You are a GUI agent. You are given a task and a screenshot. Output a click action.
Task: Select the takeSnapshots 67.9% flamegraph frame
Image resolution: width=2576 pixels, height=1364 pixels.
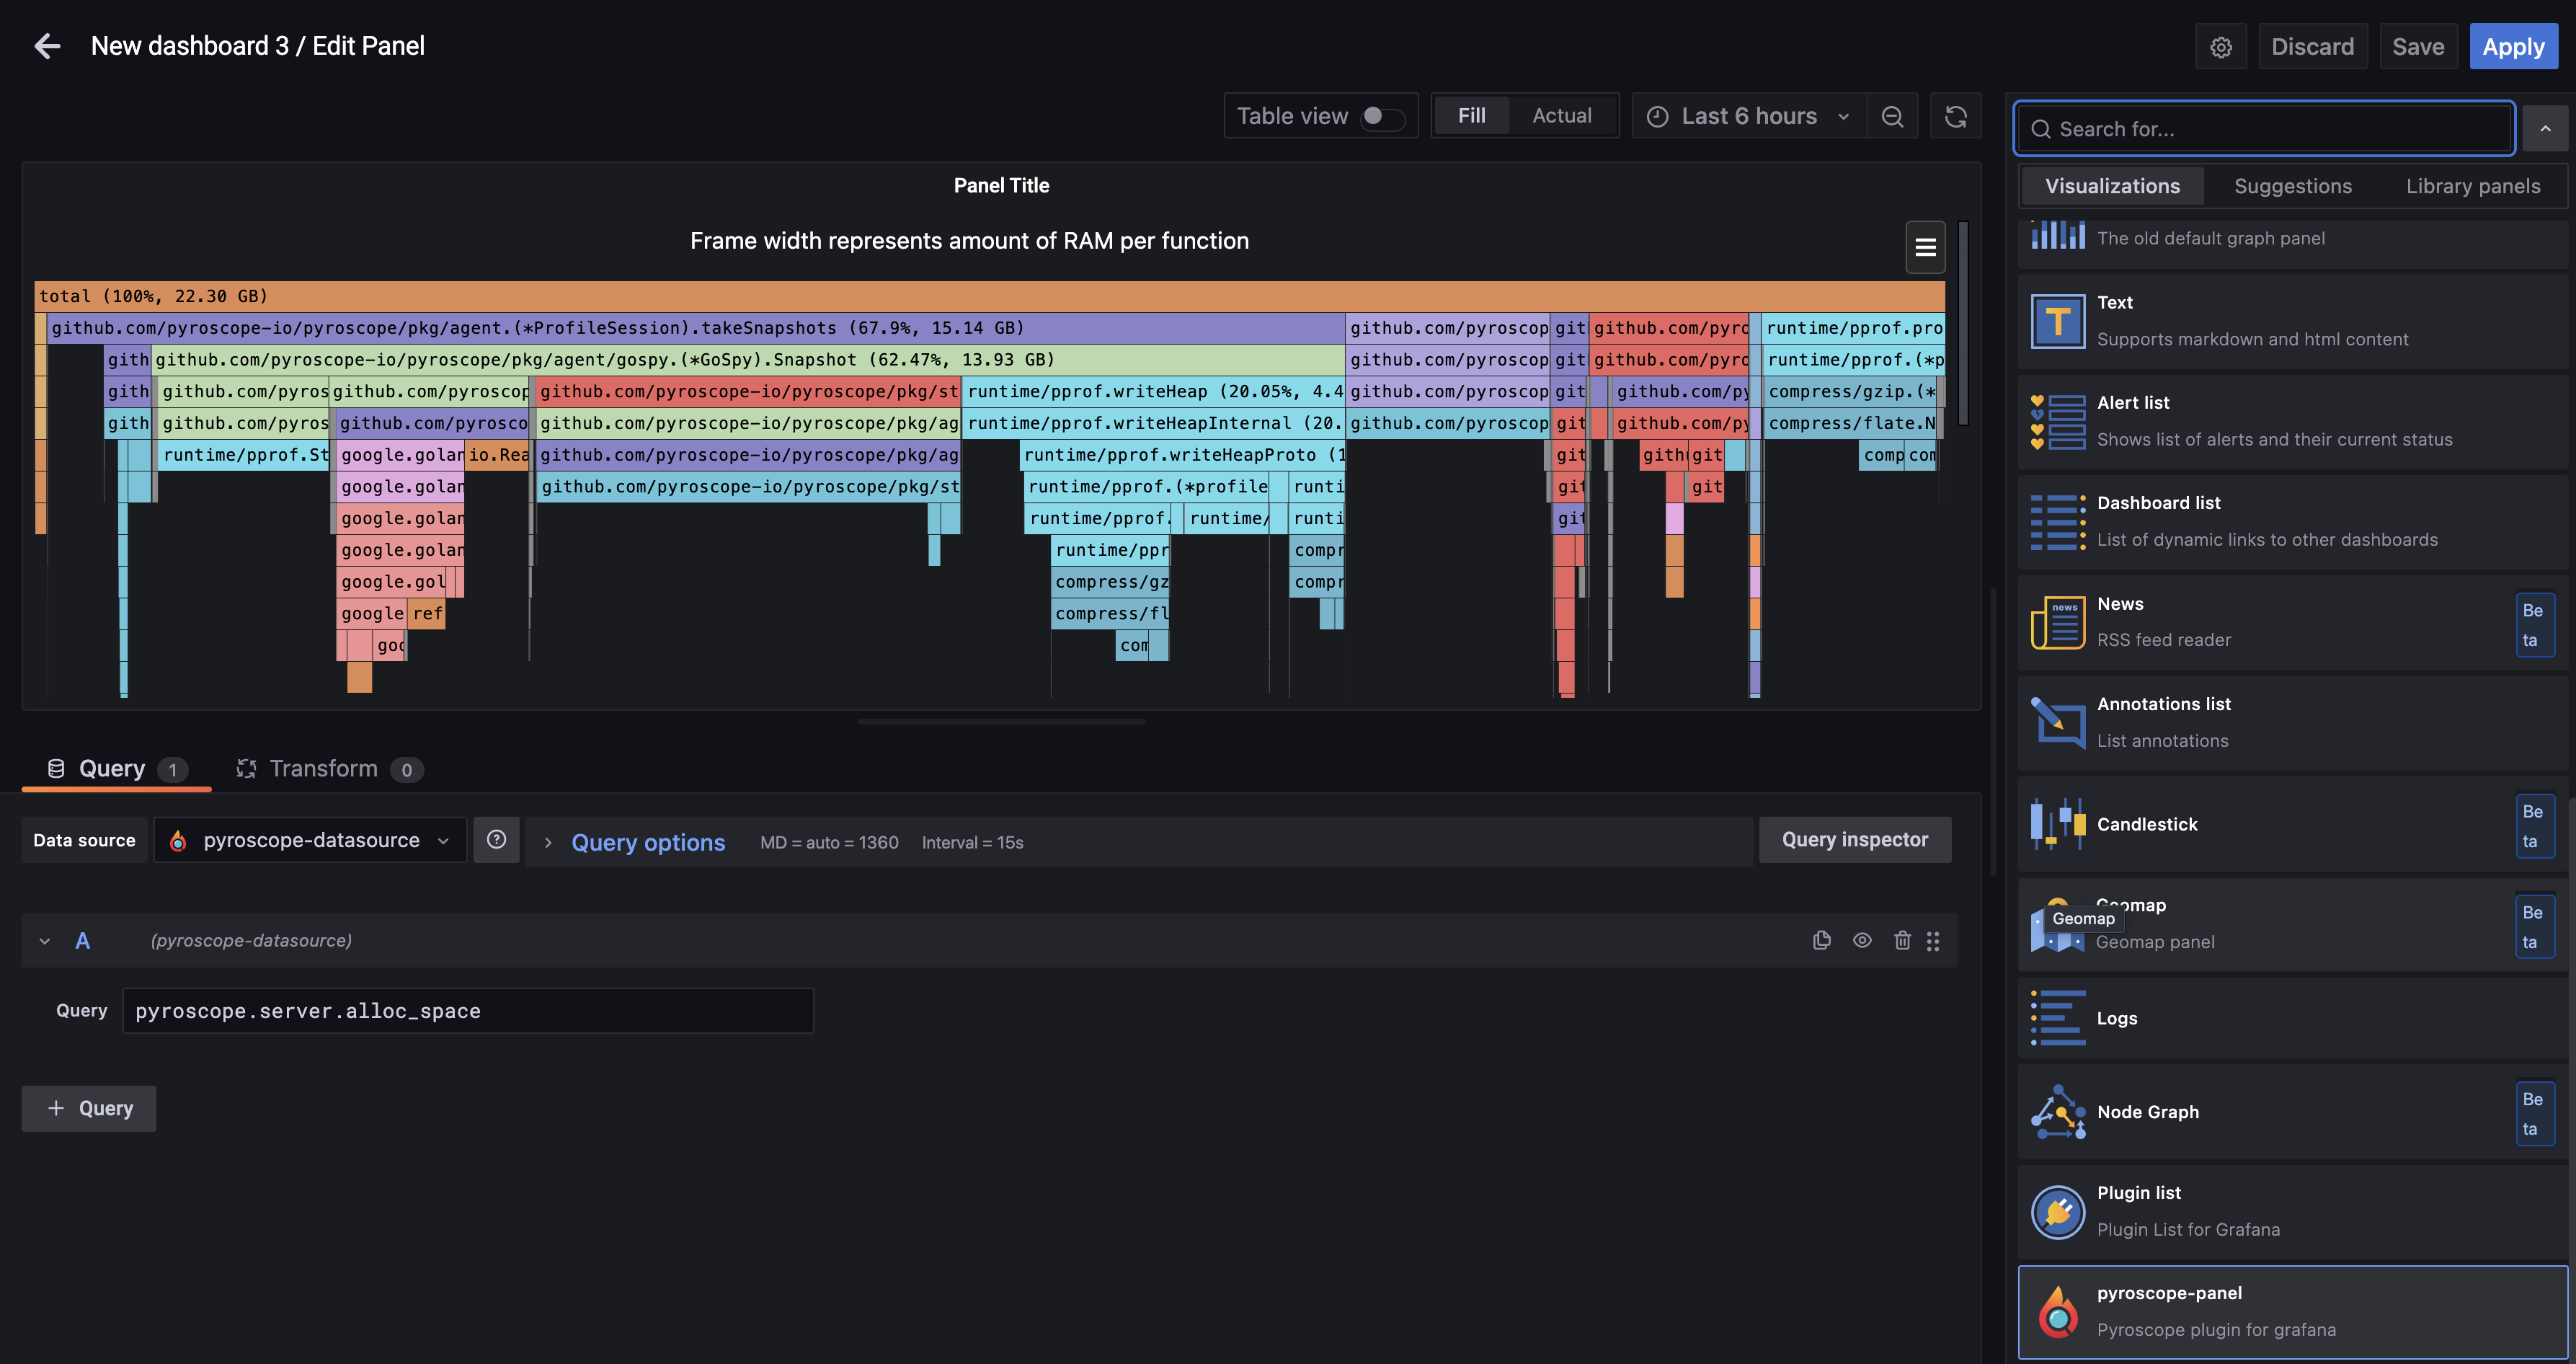pos(695,328)
